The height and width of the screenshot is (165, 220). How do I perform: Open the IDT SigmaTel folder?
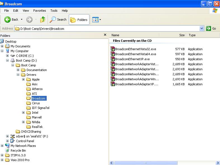41,108
